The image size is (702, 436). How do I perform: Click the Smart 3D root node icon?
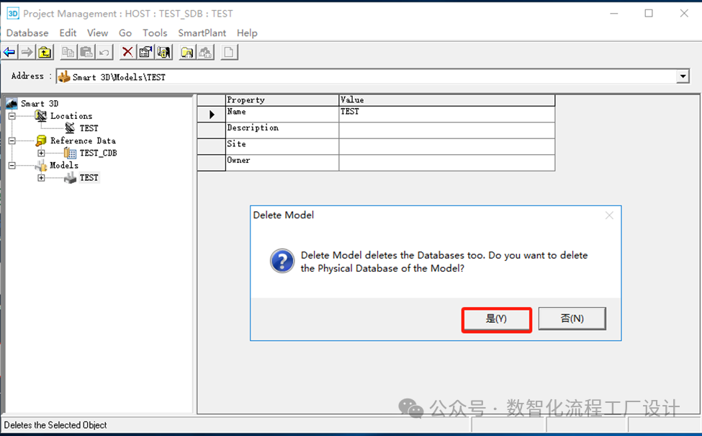tap(12, 104)
